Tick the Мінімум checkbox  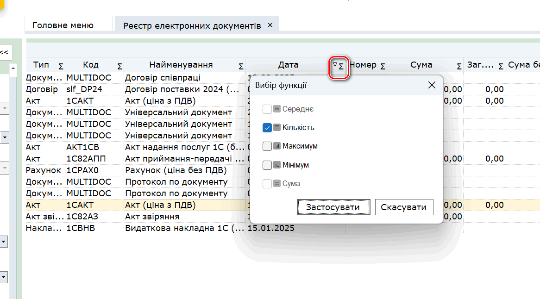[x=267, y=165]
